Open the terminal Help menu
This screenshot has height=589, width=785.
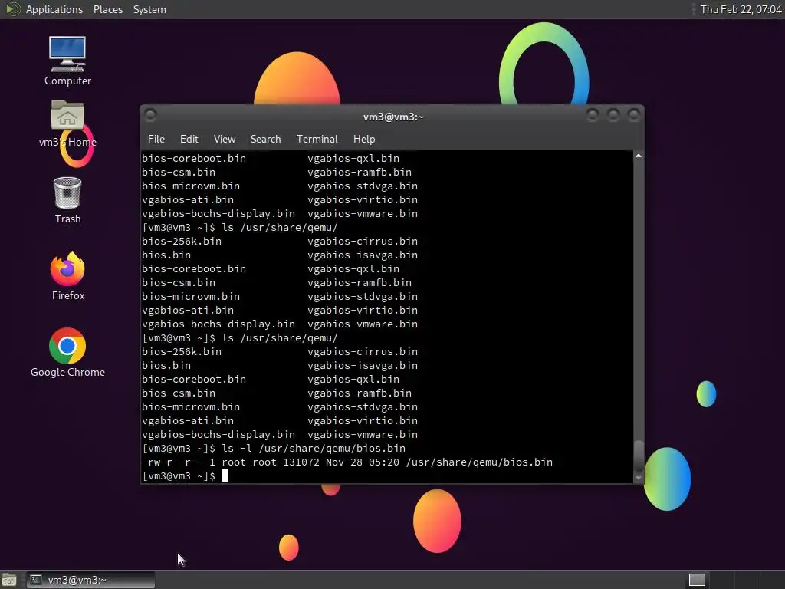coord(364,140)
